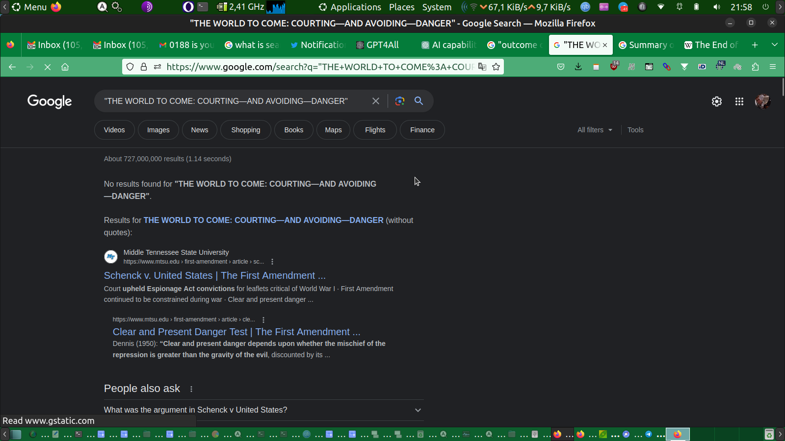
Task: Open the Google apps grid
Action: [739, 101]
